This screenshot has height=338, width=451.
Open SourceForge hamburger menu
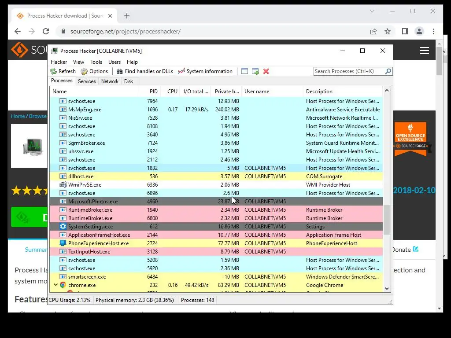(x=424, y=51)
